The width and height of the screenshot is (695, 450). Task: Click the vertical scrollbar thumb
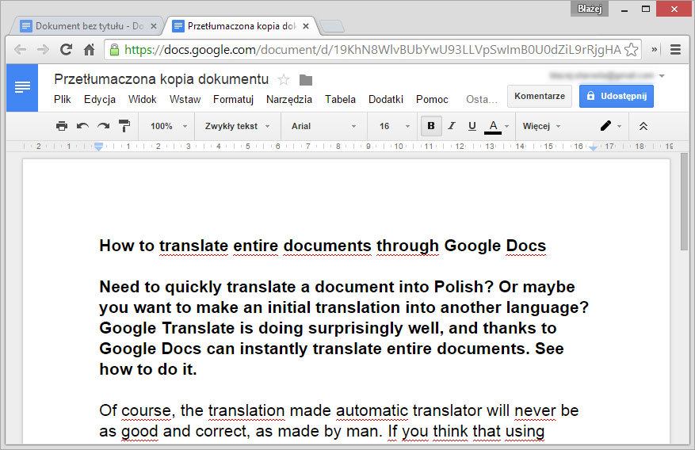685,202
